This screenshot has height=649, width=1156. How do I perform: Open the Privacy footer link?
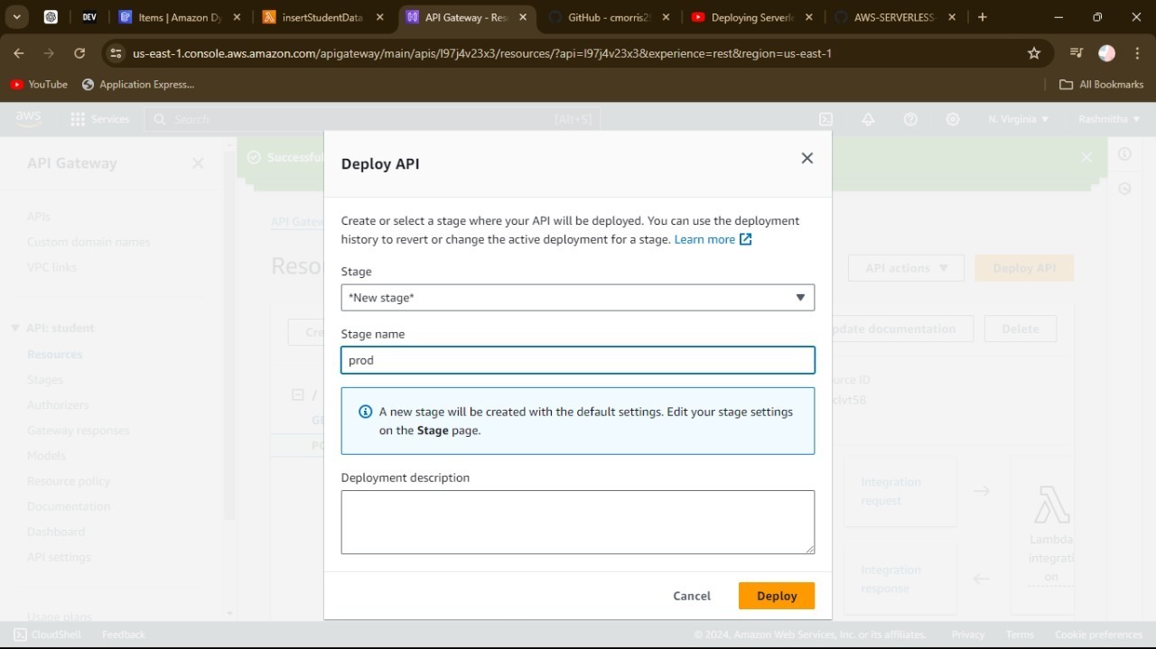point(967,635)
